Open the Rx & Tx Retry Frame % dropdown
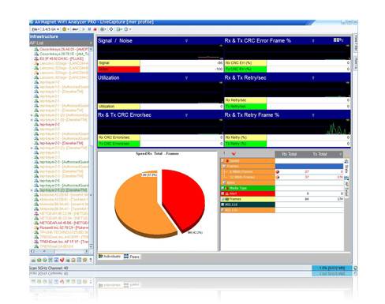This screenshot has width=385, height=304. pyautogui.click(x=313, y=115)
